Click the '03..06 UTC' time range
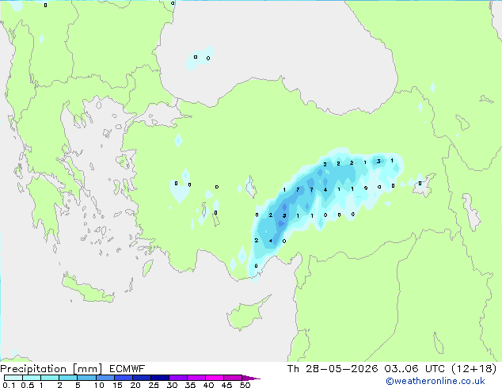502x388 pixels. coord(416,369)
